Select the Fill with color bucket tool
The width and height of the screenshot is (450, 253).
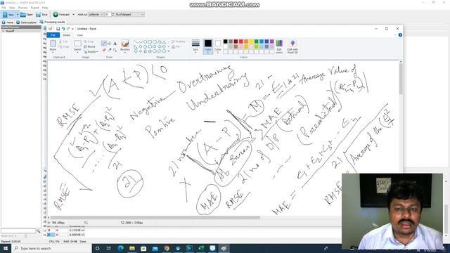tap(110, 44)
